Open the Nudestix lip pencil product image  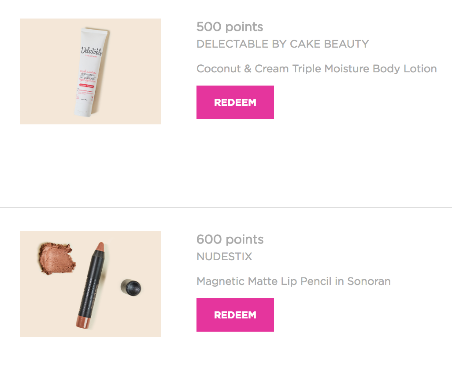pos(91,284)
